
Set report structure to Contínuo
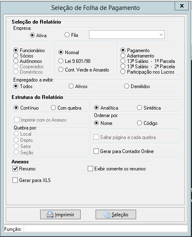pyautogui.click(x=16, y=108)
